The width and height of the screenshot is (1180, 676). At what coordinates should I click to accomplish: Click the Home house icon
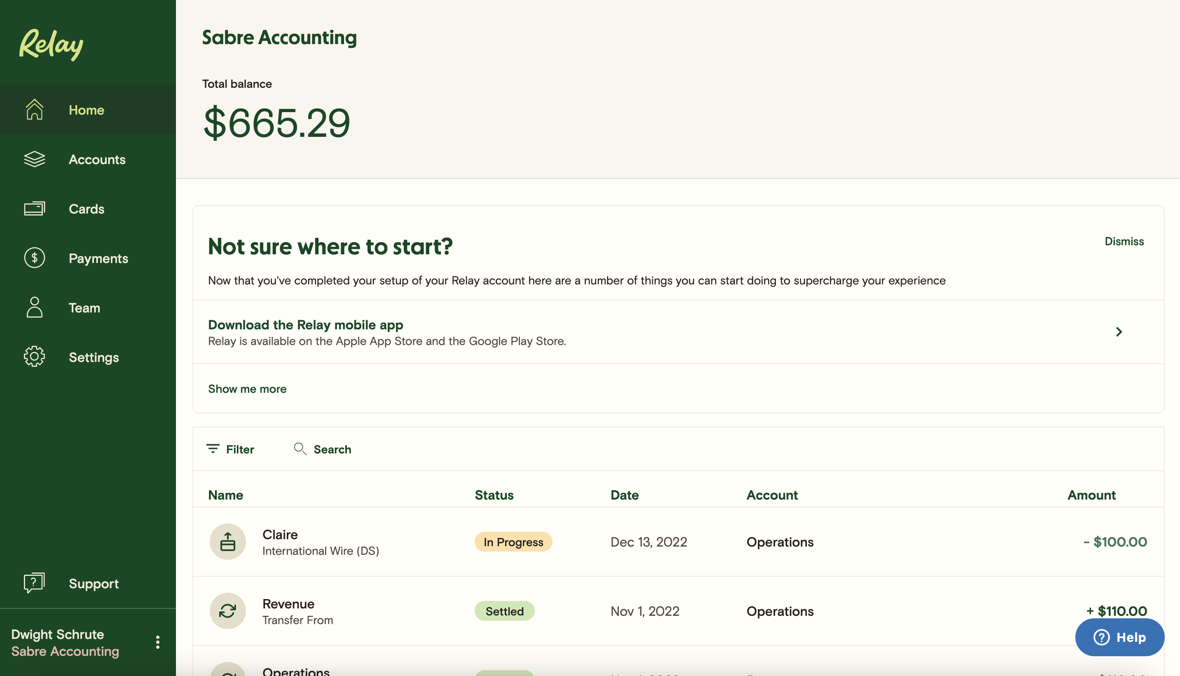click(x=34, y=110)
